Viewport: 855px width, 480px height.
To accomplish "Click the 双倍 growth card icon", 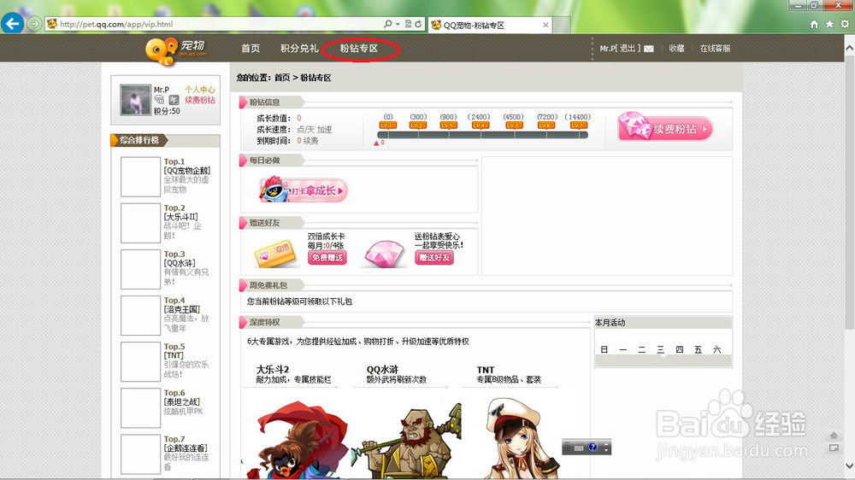I will click(275, 253).
